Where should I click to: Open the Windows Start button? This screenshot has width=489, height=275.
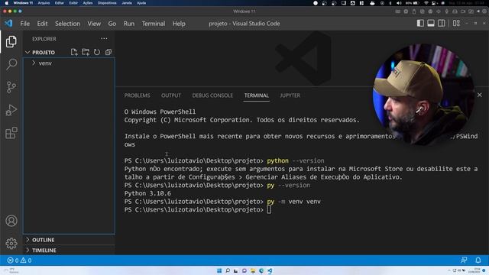pyautogui.click(x=219, y=270)
